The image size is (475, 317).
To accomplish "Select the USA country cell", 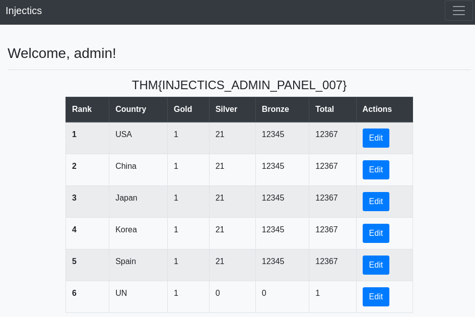I will (138, 138).
